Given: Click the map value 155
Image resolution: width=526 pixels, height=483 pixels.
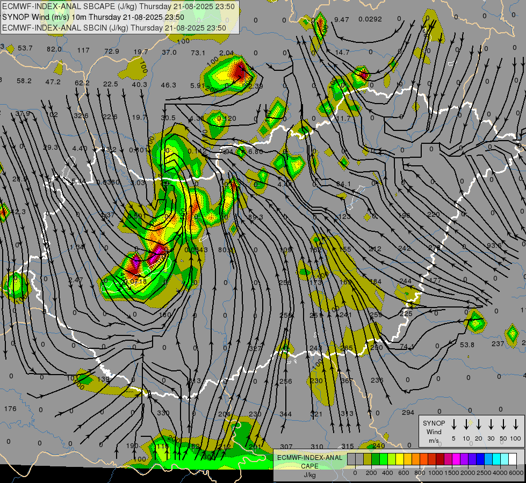Looking at the screenshot, I should (345, 250).
